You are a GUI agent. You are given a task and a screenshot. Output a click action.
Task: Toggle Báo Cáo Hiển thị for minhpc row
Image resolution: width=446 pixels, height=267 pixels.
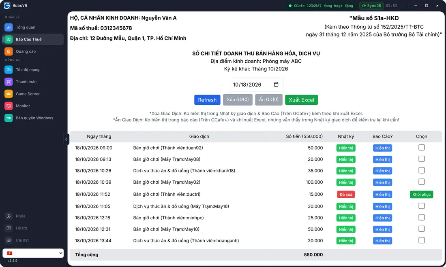[x=383, y=218]
